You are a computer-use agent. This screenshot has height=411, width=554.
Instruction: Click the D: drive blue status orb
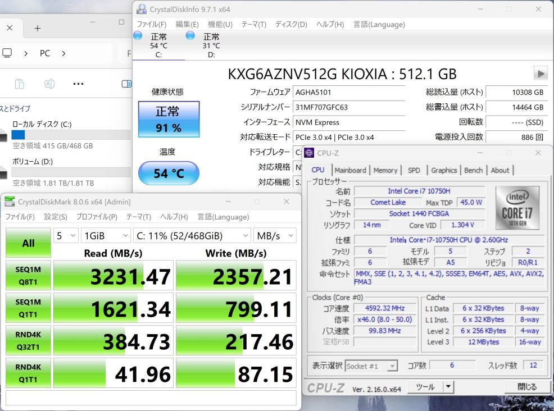(x=190, y=36)
